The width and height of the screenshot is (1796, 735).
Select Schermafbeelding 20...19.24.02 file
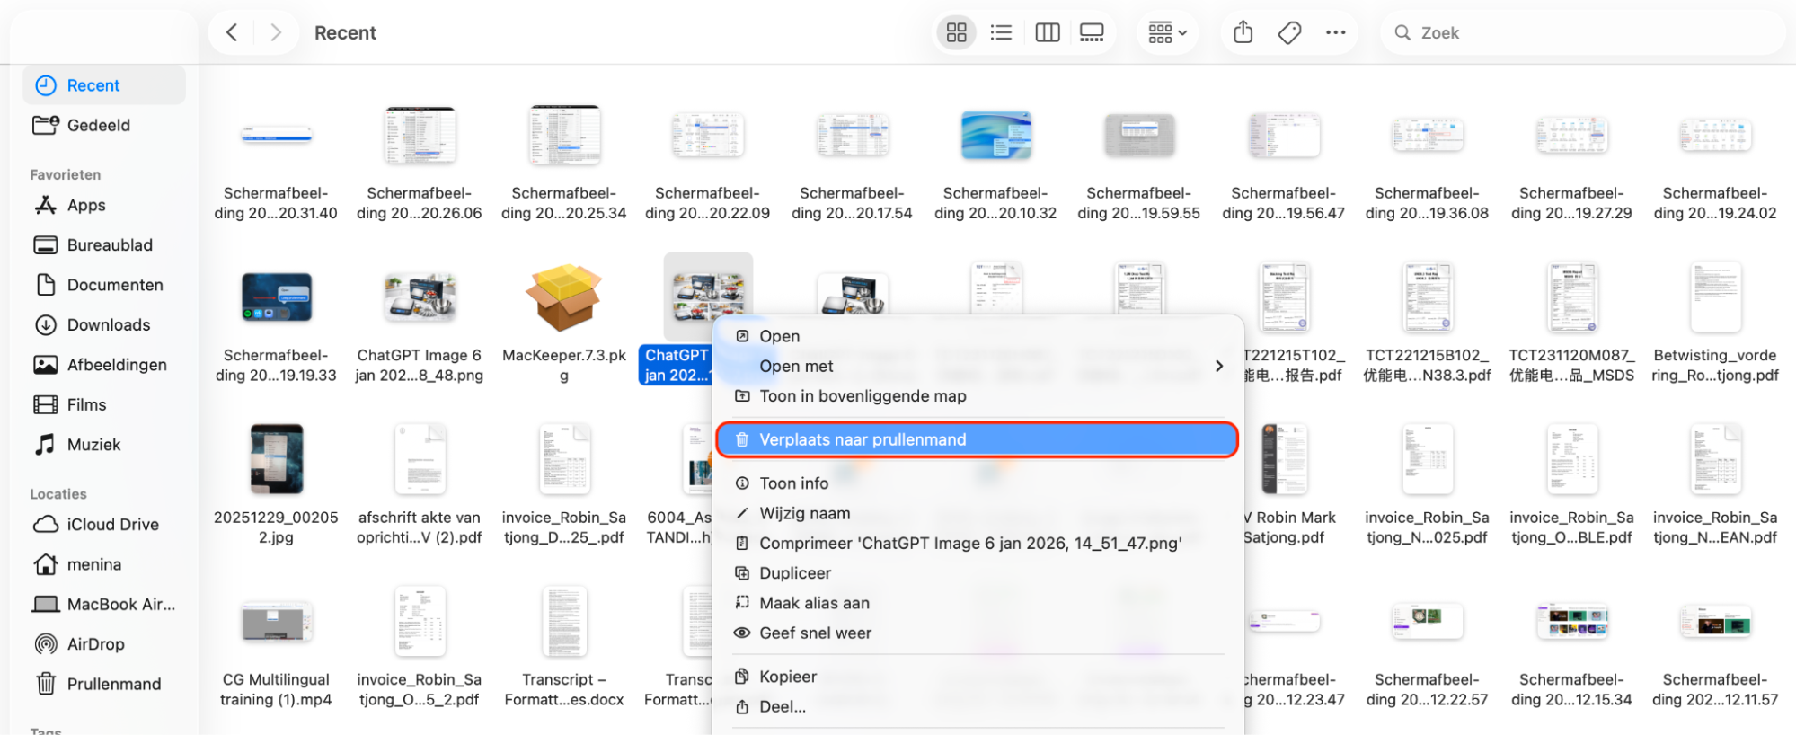[x=1715, y=136]
